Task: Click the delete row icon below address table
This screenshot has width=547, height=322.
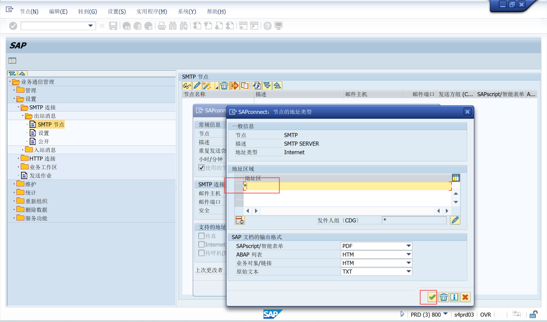Action: tap(240, 220)
